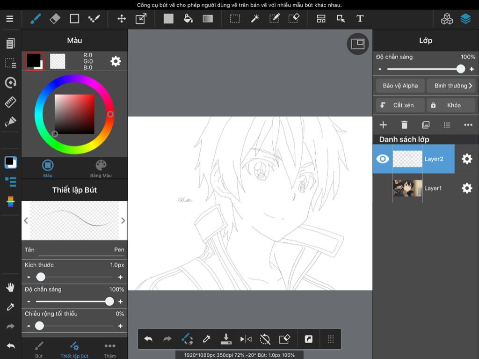Viewport: 479px width, 359px height.
Task: Toggle the layers panel icon
Action: click(465, 19)
